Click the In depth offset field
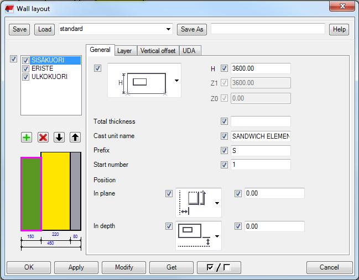The height and width of the screenshot is (280, 359). (274, 226)
